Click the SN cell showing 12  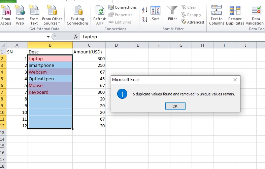tap(17, 126)
